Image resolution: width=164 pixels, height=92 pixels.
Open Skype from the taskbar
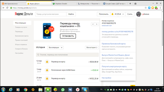(85, 90)
